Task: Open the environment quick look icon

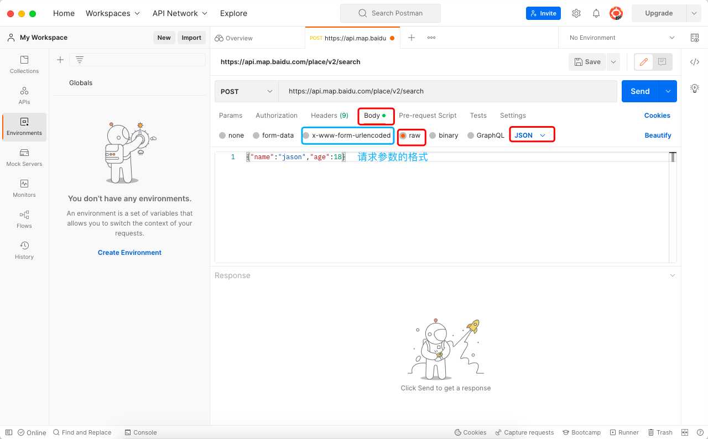Action: [x=695, y=38]
